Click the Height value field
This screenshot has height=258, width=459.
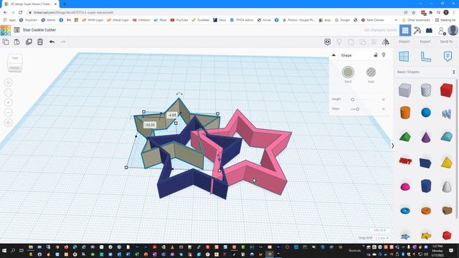click(383, 100)
